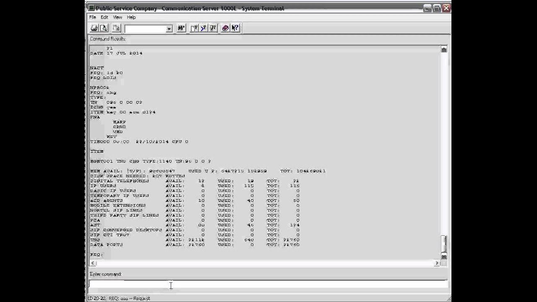Click the binoculars Find icon
The height and width of the screenshot is (302, 537).
[181, 28]
